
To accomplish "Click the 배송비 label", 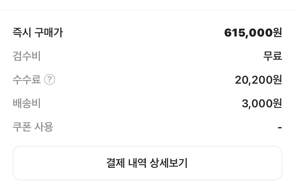I will point(27,103).
